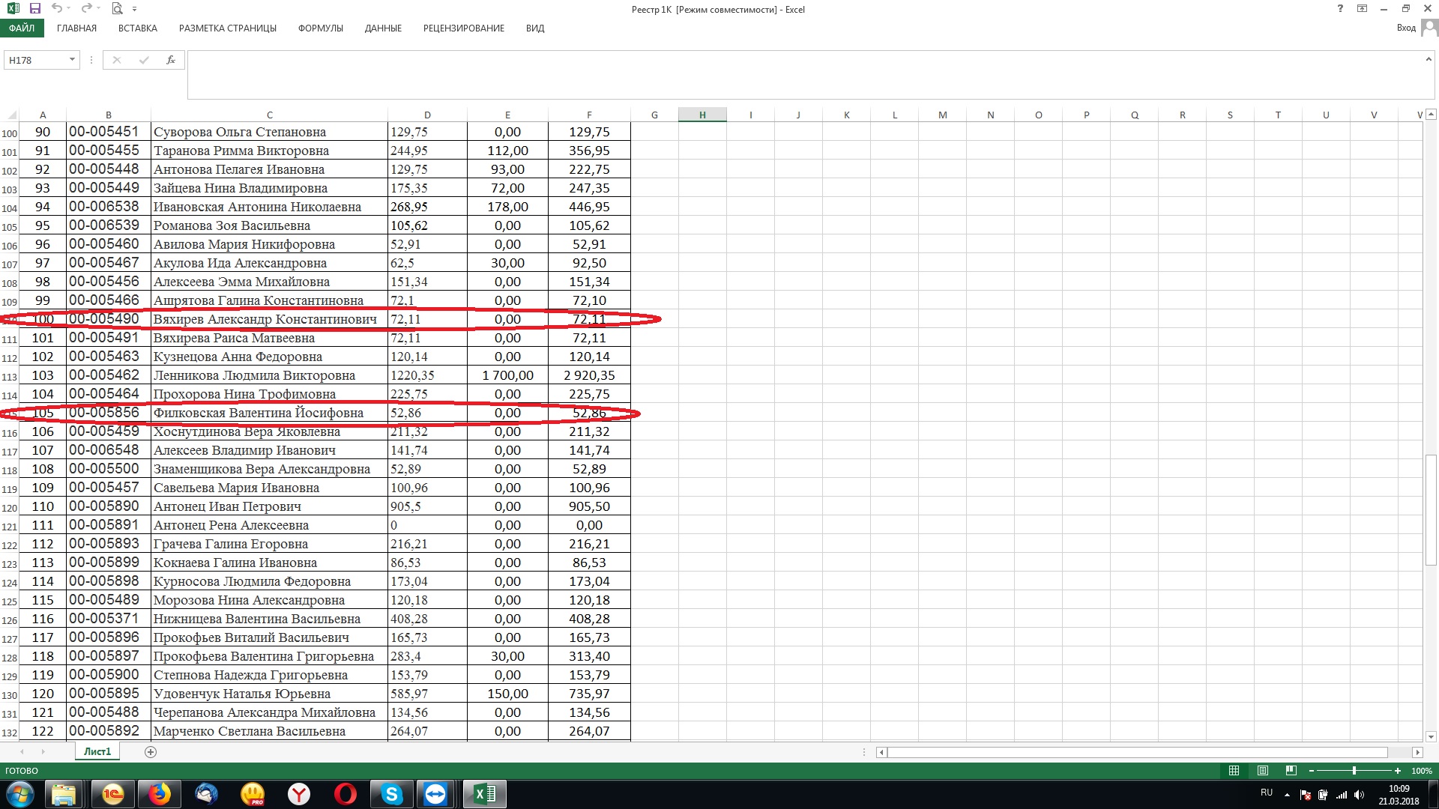Expand the formula bar chevron
Viewport: 1439px width, 809px height.
point(1428,59)
